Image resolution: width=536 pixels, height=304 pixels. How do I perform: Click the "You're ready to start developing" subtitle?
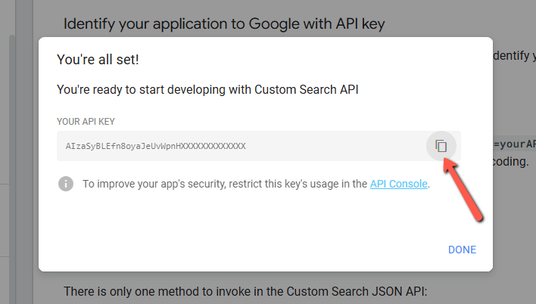[x=207, y=89]
